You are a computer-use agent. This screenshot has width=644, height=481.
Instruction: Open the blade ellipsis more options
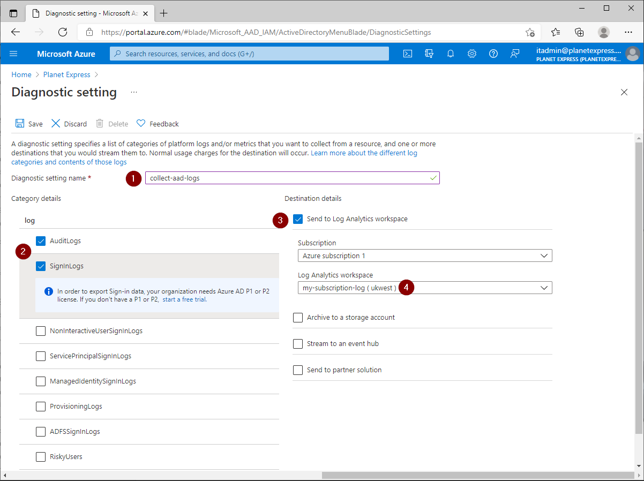pyautogui.click(x=134, y=92)
